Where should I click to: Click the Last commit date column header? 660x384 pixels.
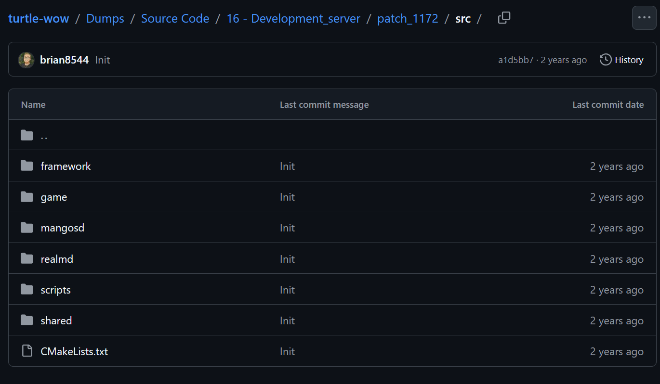click(x=608, y=104)
